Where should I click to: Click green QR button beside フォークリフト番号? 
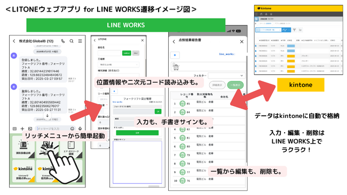pyautogui.click(x=158, y=112)
